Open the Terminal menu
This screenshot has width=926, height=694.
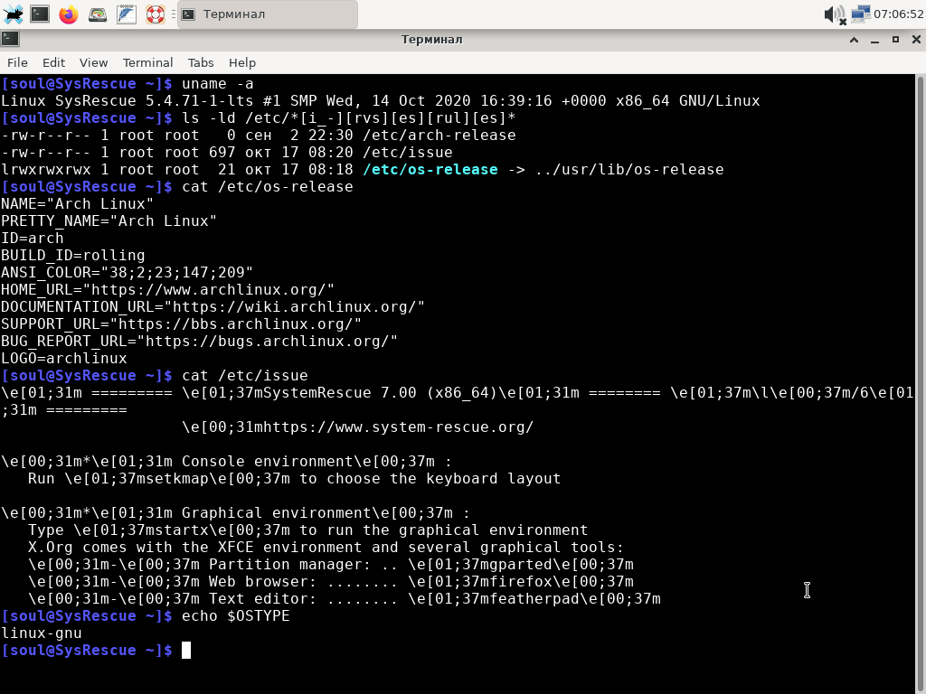tap(147, 62)
